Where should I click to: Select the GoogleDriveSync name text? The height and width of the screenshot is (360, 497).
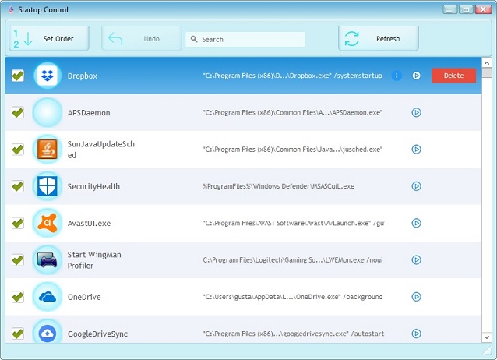97,334
